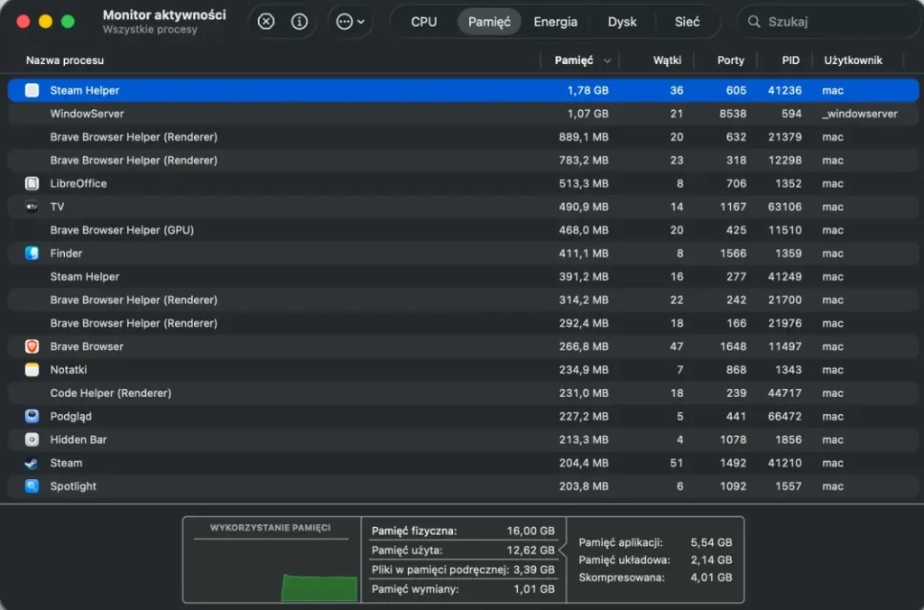Click the search magnifier icon
The height and width of the screenshot is (610, 924).
coord(753,22)
